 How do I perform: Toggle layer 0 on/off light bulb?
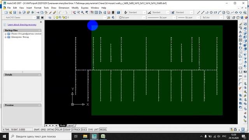(x=54, y=17)
